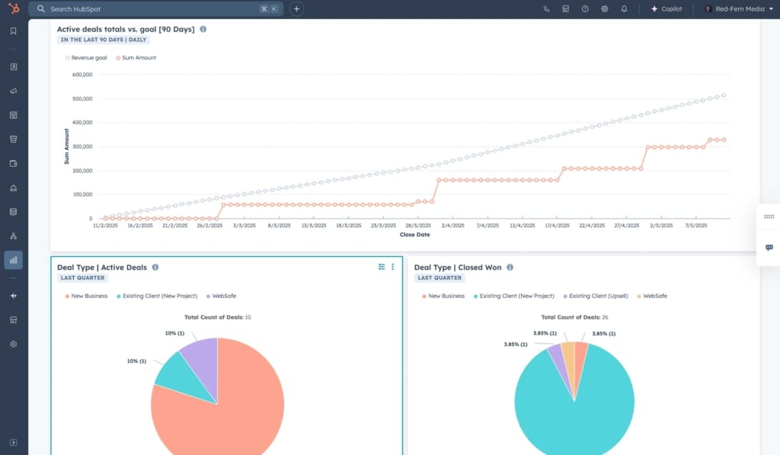Image resolution: width=780 pixels, height=455 pixels.
Task: Open the chat bubble icon on right edge
Action: pos(769,248)
